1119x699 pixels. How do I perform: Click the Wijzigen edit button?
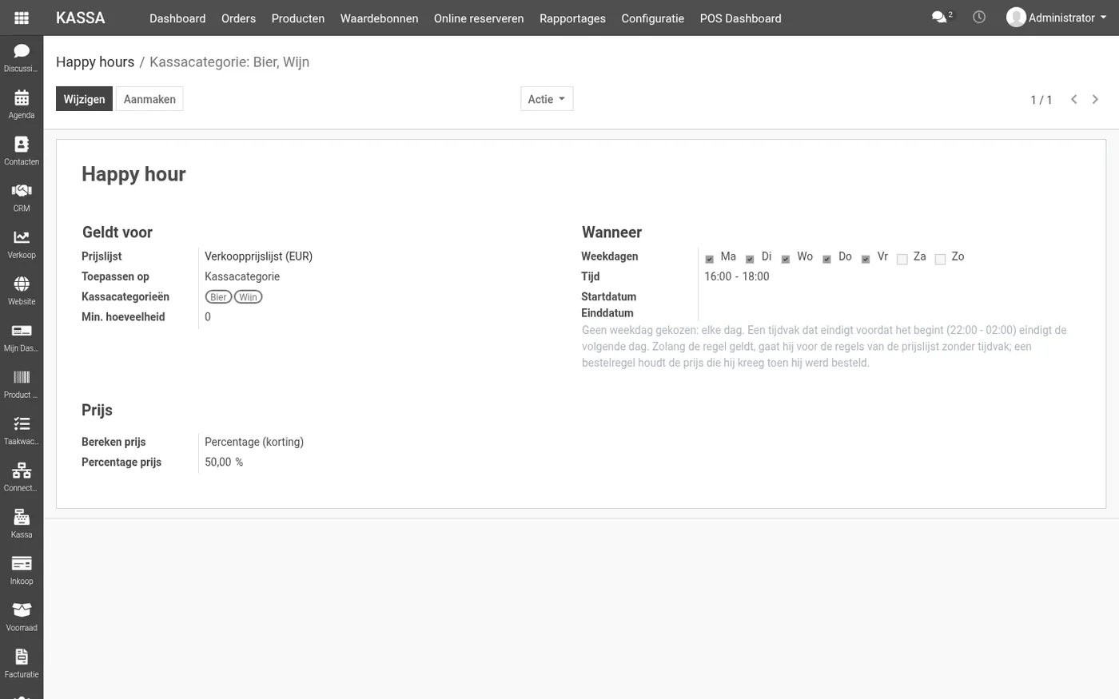[x=84, y=99]
